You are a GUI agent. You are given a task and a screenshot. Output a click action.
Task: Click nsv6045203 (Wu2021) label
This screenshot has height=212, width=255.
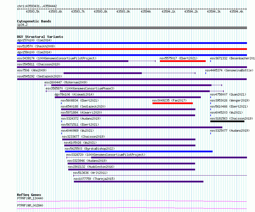coord(226,112)
